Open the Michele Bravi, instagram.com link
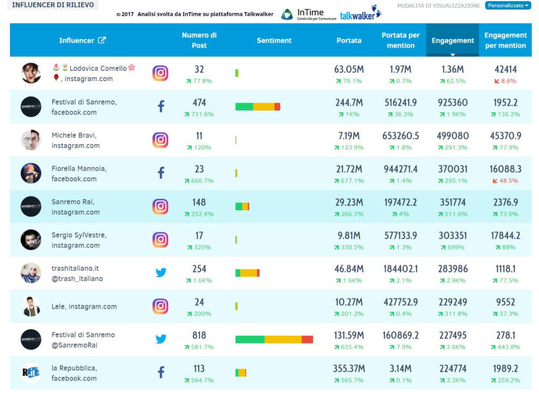Screen dimensions: 539x404 coord(76,140)
